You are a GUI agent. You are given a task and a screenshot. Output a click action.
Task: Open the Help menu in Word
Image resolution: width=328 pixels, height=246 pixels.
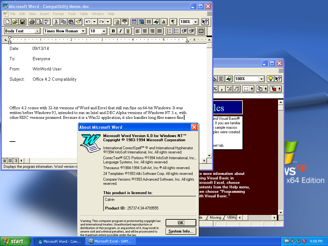[x=111, y=14]
